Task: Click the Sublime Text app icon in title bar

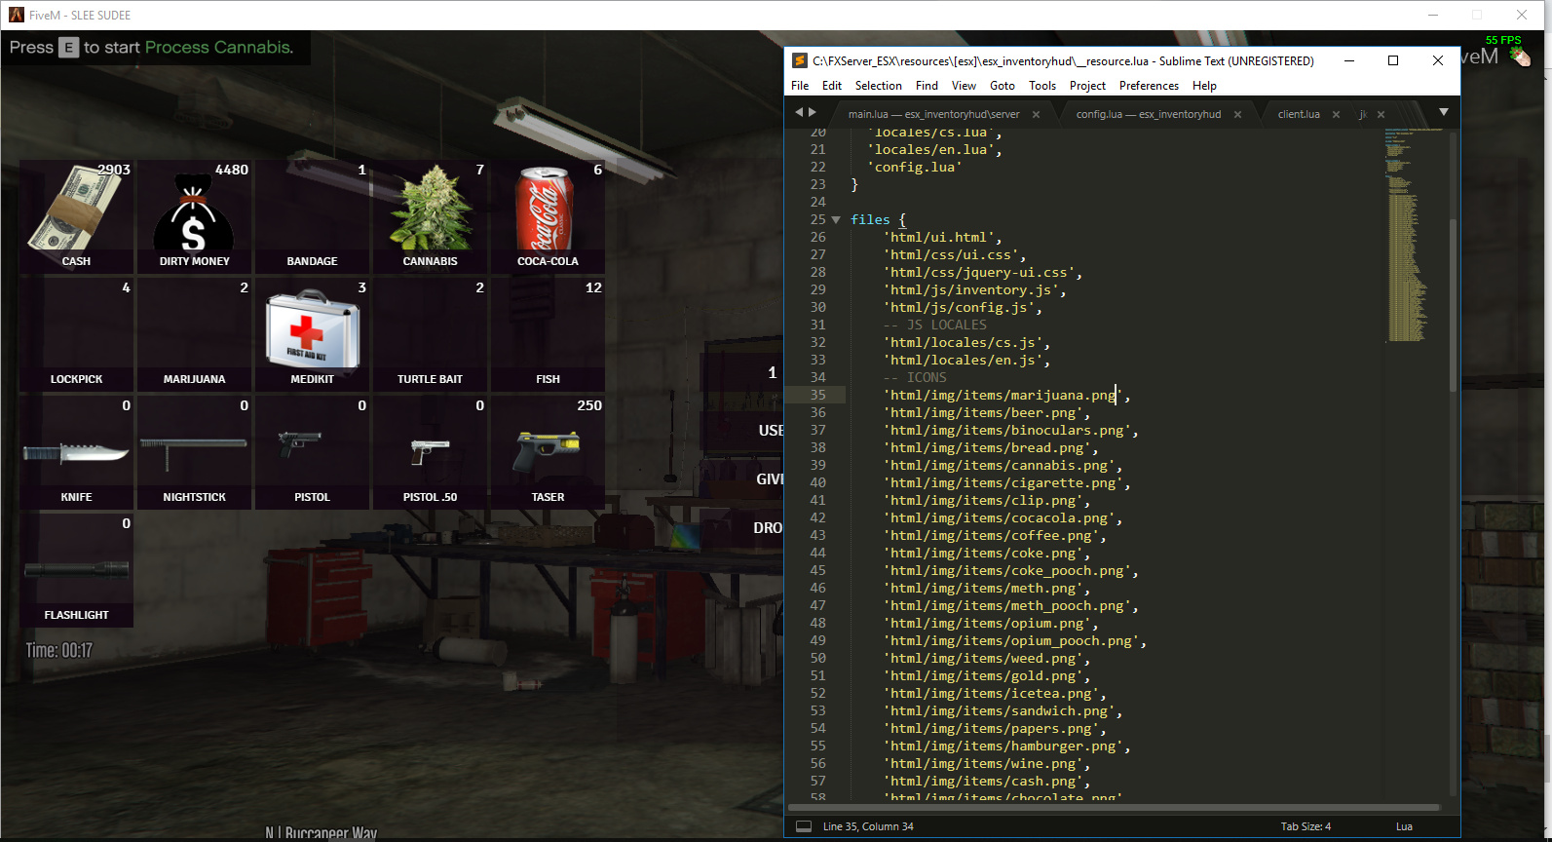Action: tap(800, 60)
